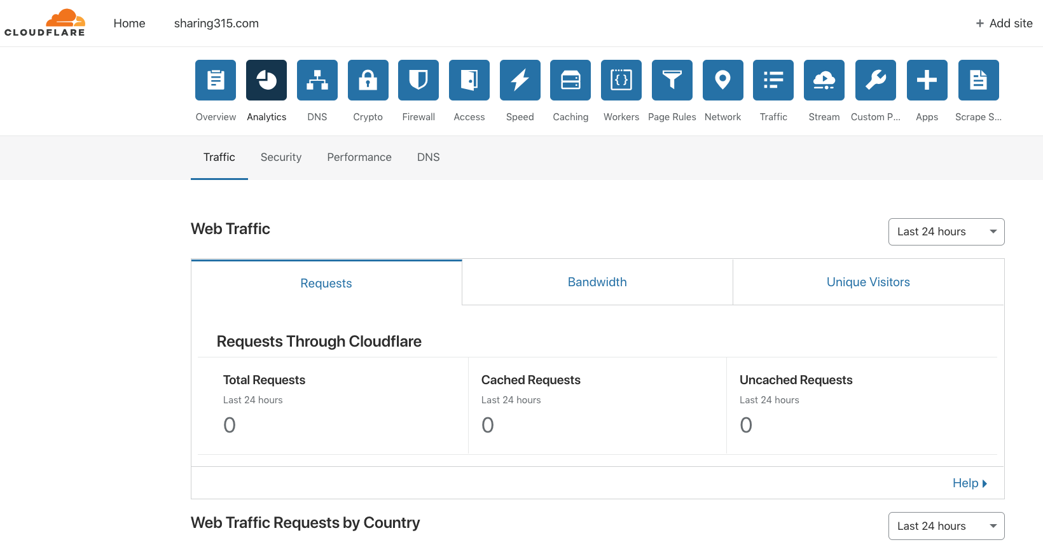Viewport: 1043px width, 547px height.
Task: Click the Cloudflare logo
Action: (45, 23)
